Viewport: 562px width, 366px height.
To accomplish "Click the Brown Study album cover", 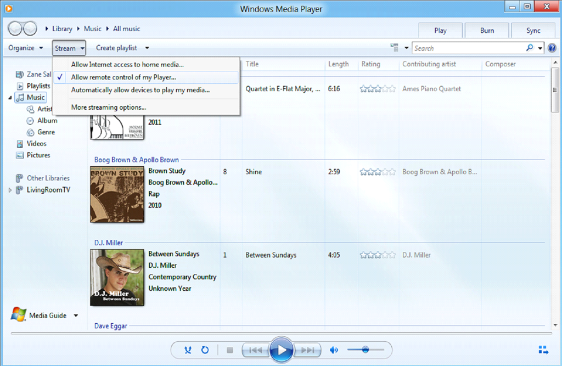I will [x=117, y=194].
